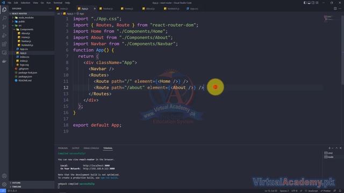Click errors and warnings status indicator

coord(12,191)
